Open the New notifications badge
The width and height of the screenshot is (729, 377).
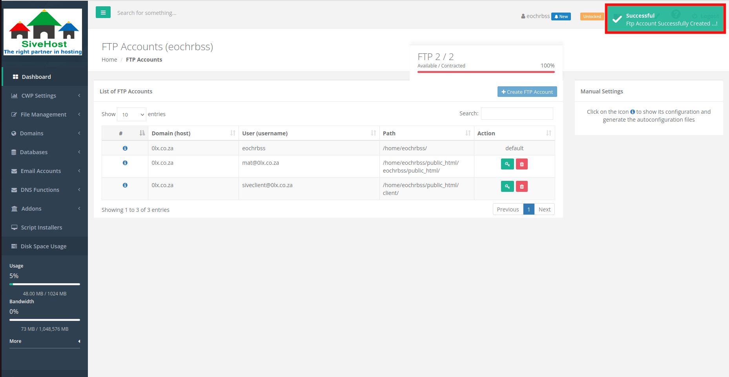click(x=561, y=16)
